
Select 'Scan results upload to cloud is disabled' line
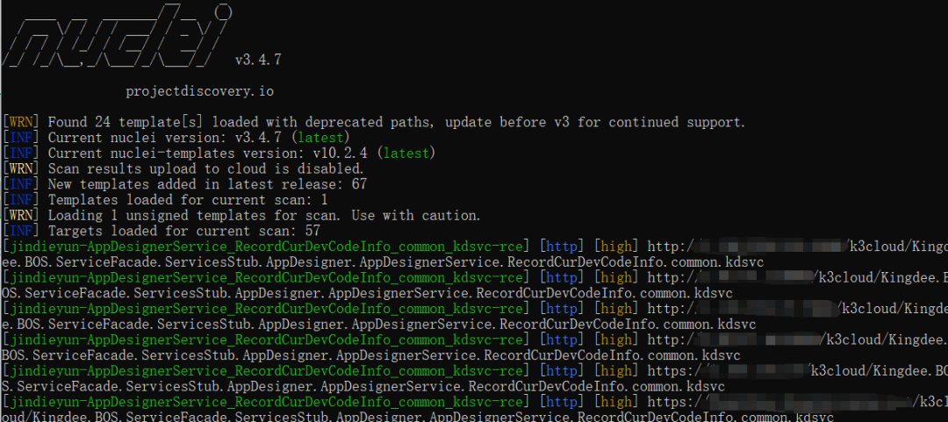(x=183, y=168)
